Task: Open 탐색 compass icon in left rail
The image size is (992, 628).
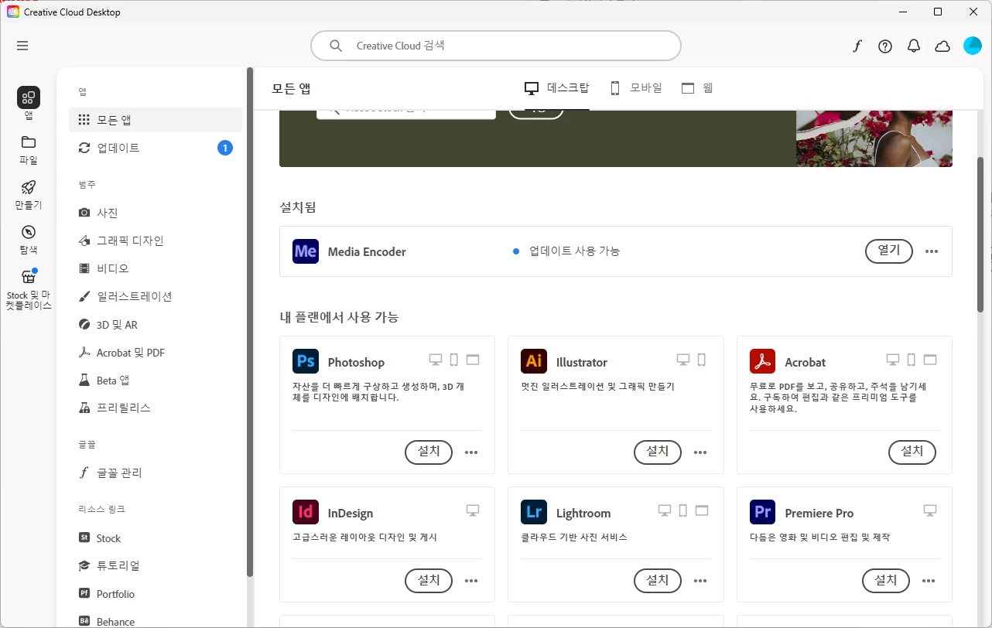Action: [x=29, y=240]
